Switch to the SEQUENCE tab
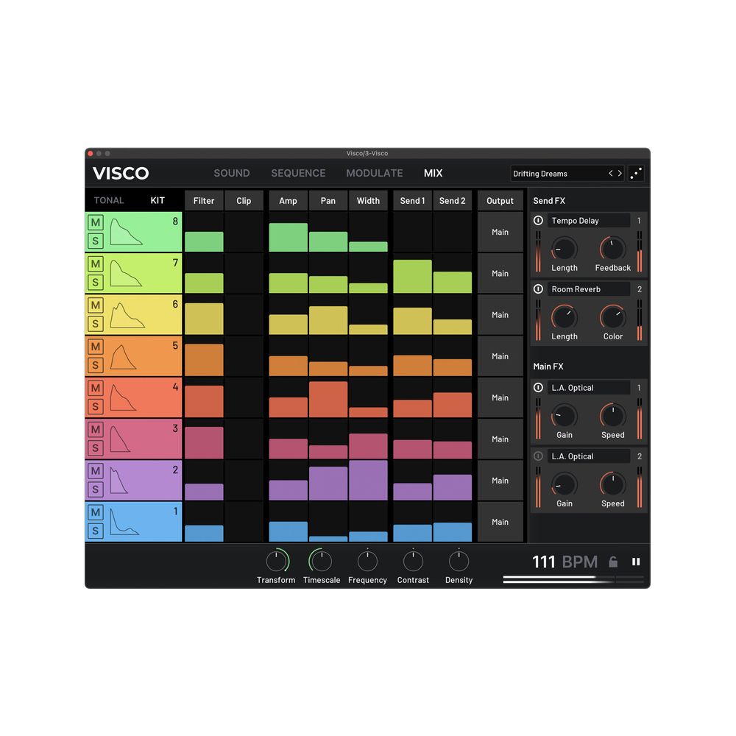Image resolution: width=736 pixels, height=736 pixels. click(298, 174)
